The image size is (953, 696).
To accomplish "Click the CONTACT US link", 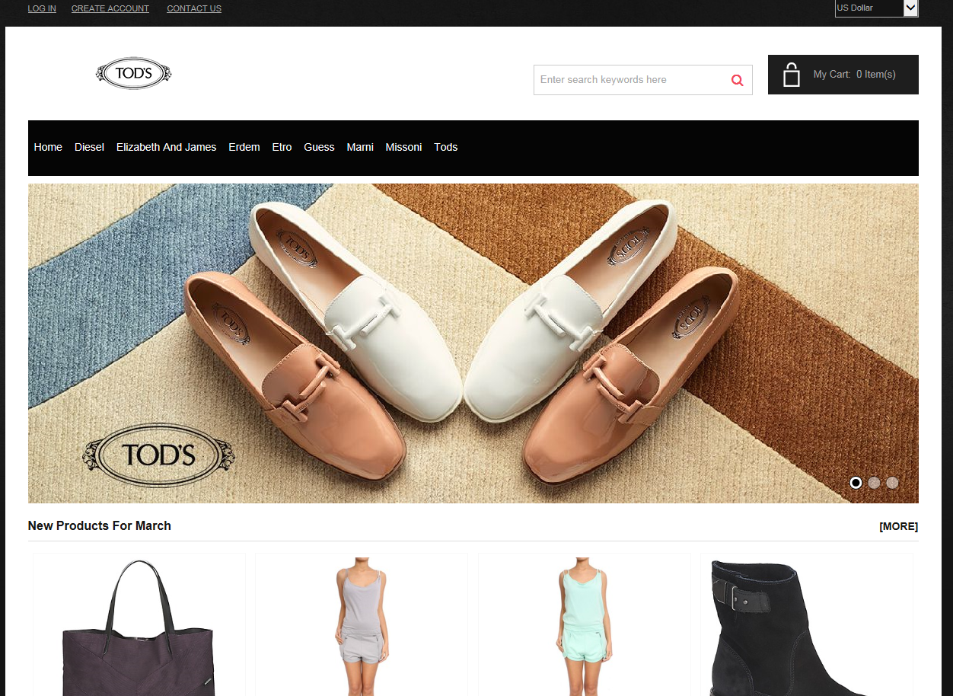I will [194, 9].
